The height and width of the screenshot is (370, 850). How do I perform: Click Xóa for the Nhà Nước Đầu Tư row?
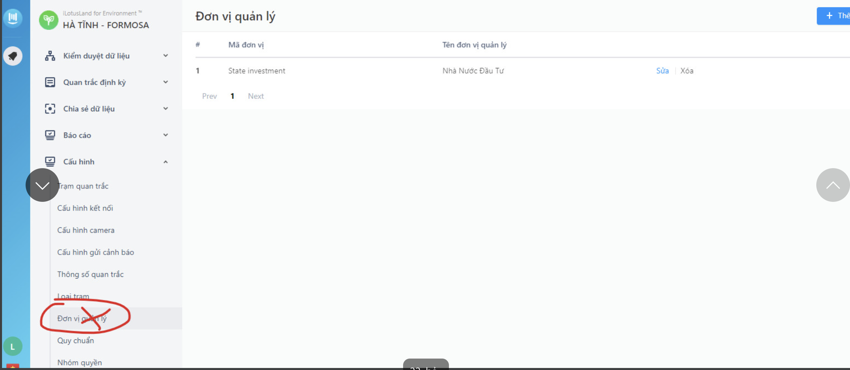pos(687,71)
